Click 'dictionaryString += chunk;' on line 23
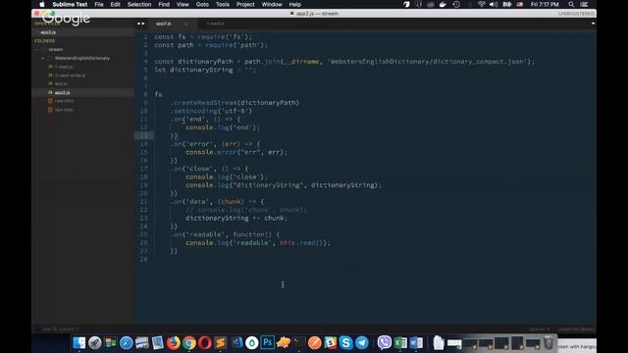 pos(236,218)
